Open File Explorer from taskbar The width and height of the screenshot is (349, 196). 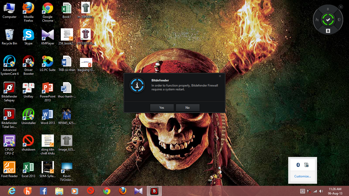point(59,191)
